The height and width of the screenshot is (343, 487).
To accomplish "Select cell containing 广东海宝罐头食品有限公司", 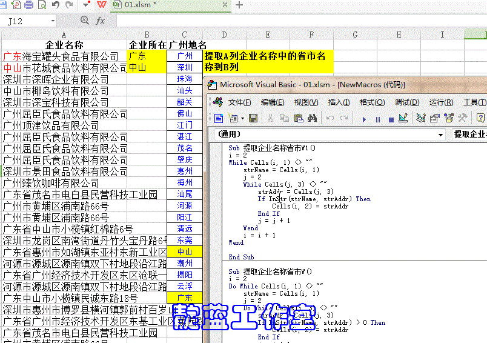I will 64,56.
